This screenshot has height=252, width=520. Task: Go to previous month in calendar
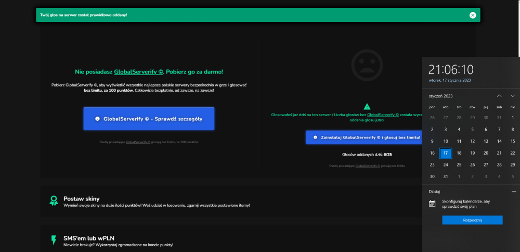click(499, 96)
